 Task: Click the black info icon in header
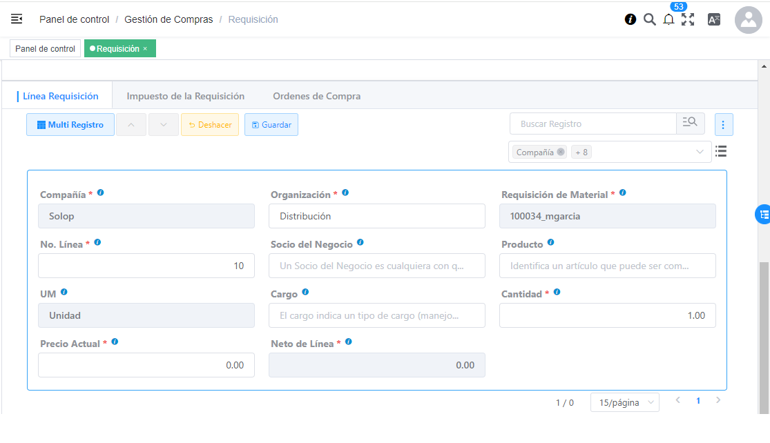[x=630, y=19]
